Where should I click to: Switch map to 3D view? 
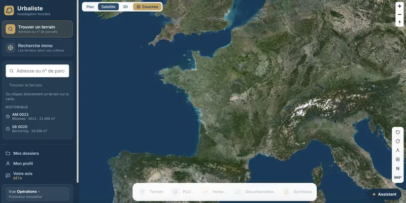125,7
